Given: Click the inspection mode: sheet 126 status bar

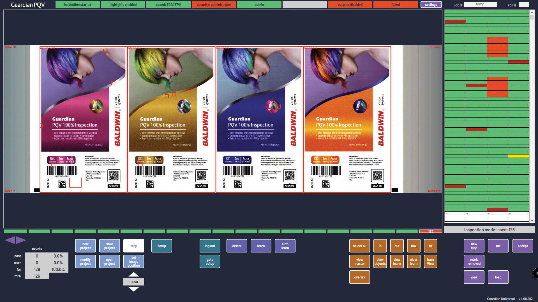Looking at the screenshot, I should (x=489, y=230).
